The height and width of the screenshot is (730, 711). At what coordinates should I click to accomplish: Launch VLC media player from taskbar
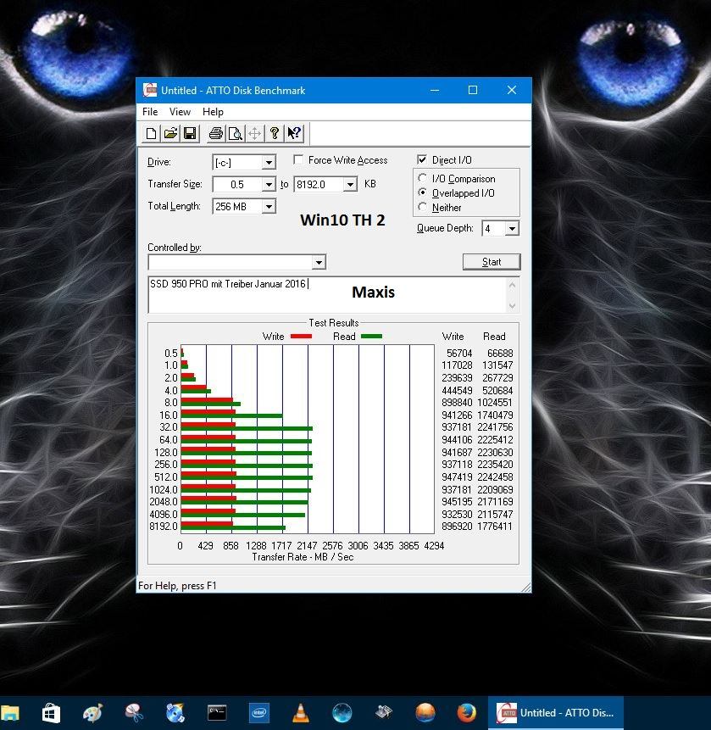301,713
